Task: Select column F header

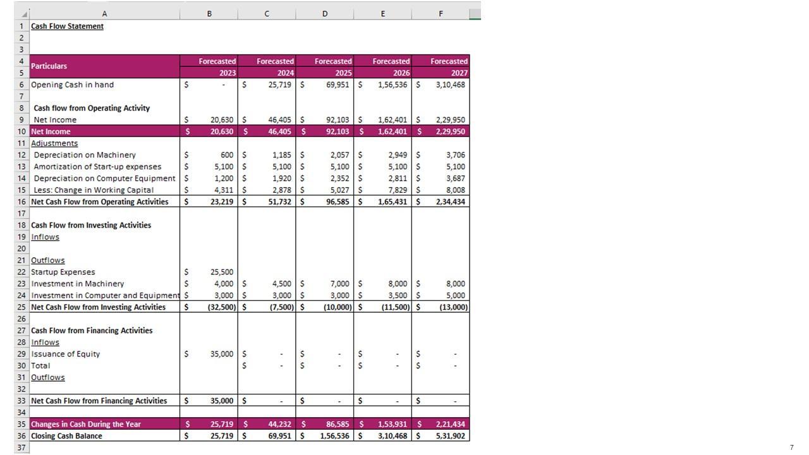Action: pos(441,14)
